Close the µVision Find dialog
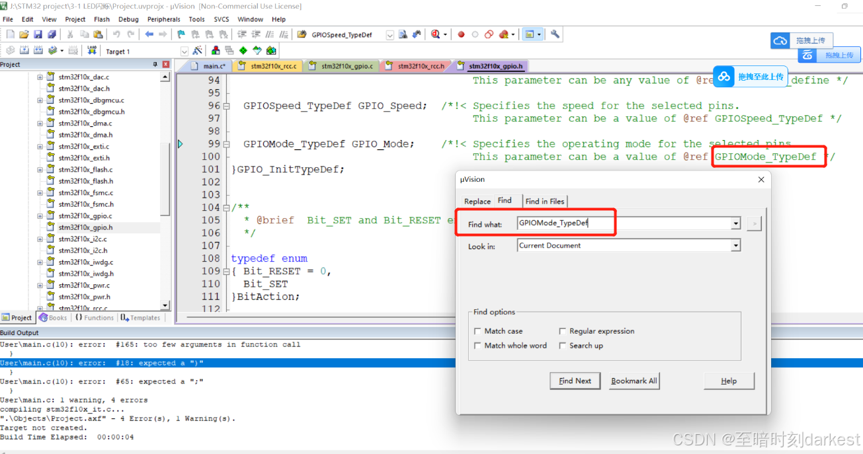The height and width of the screenshot is (454, 863). click(x=760, y=180)
